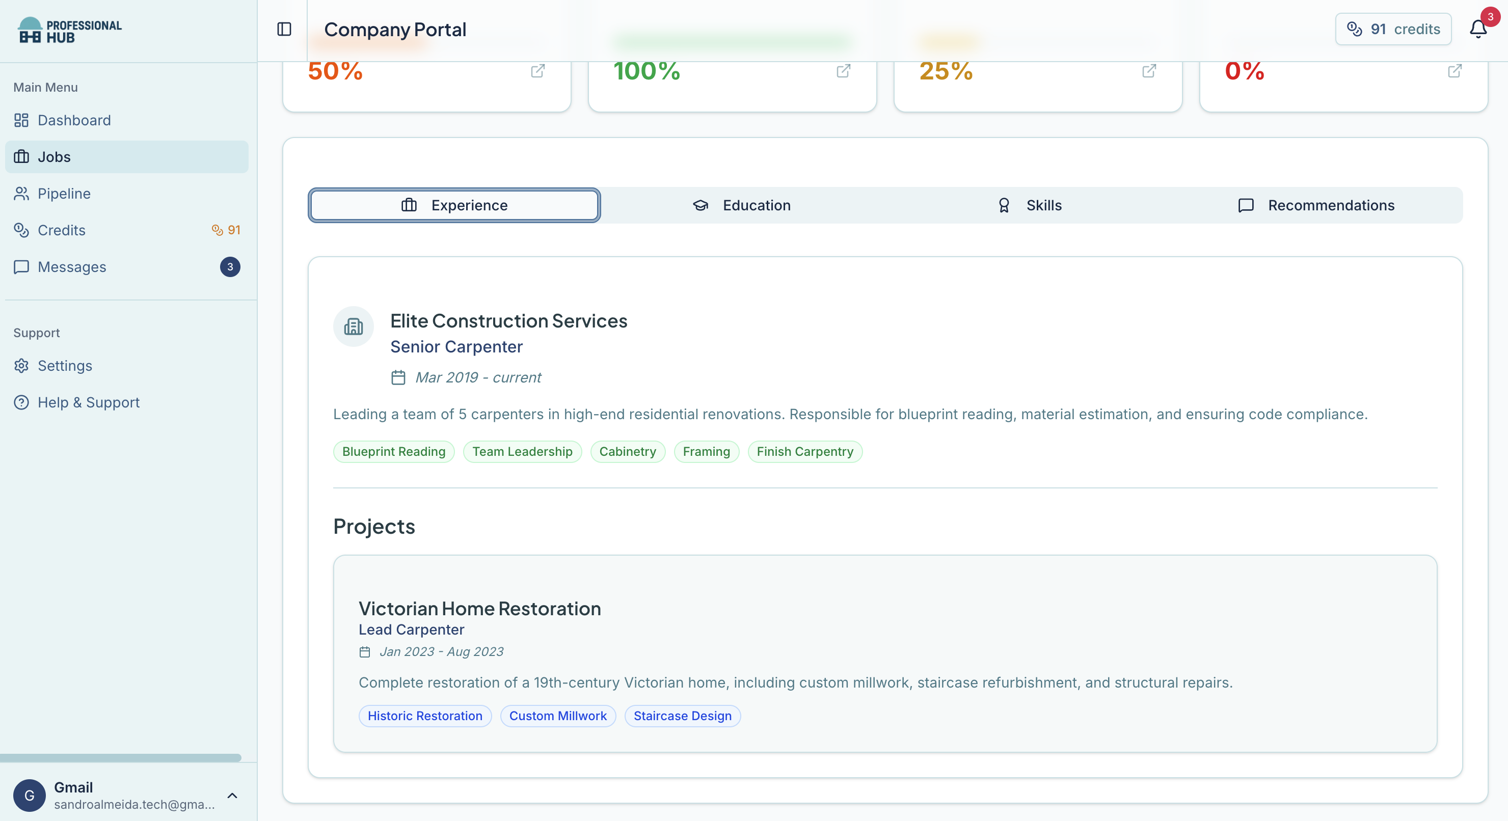The image size is (1508, 821).
Task: Open external link on 100% card
Action: coord(843,71)
